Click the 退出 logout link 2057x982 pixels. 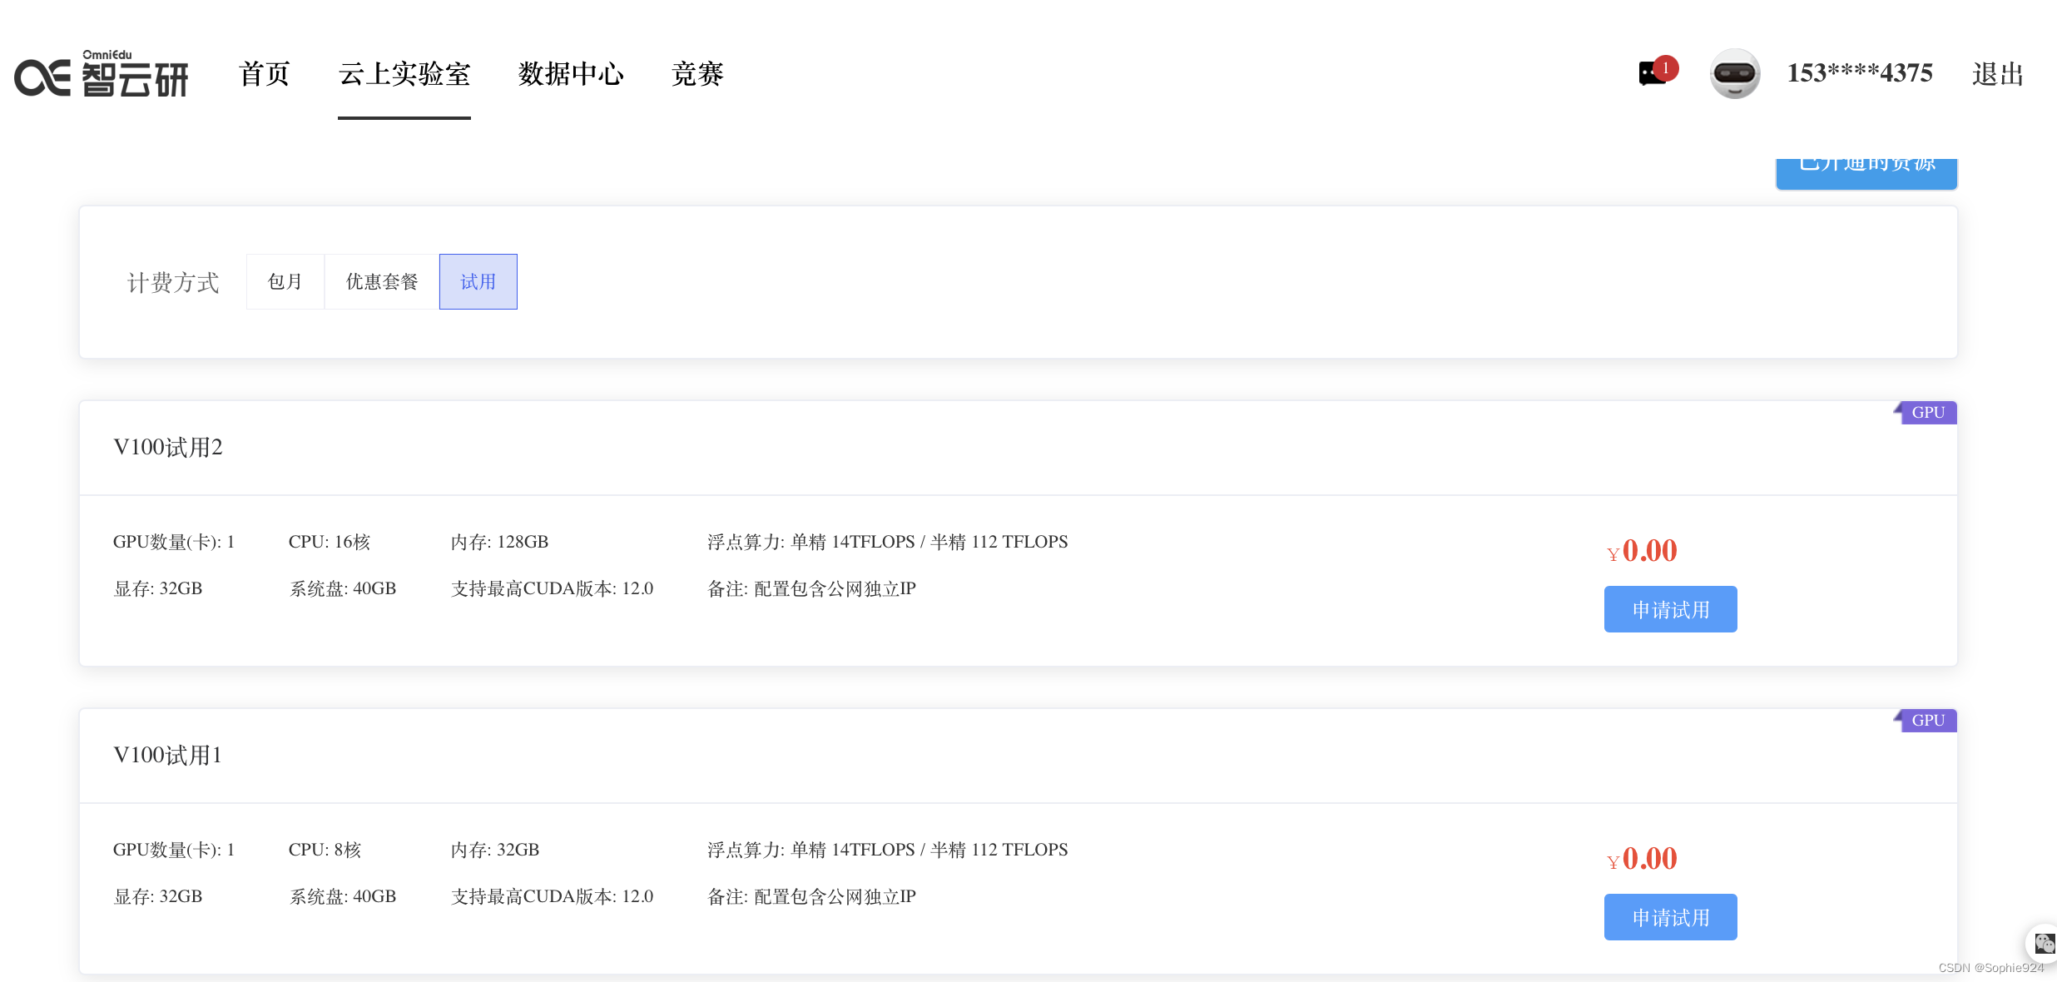[x=1997, y=74]
